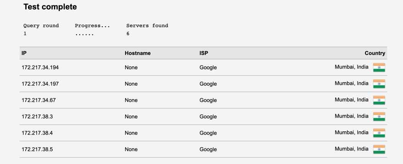
Task: Click India flag in 172.217.34.67 row
Action: tap(379, 100)
